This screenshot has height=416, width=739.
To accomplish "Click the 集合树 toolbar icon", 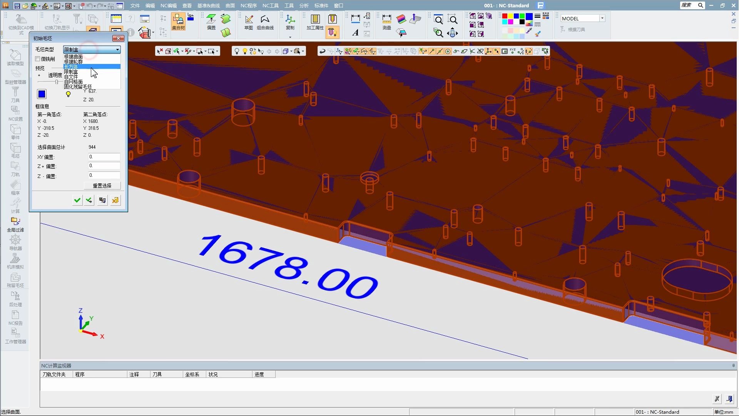I will coord(178,22).
